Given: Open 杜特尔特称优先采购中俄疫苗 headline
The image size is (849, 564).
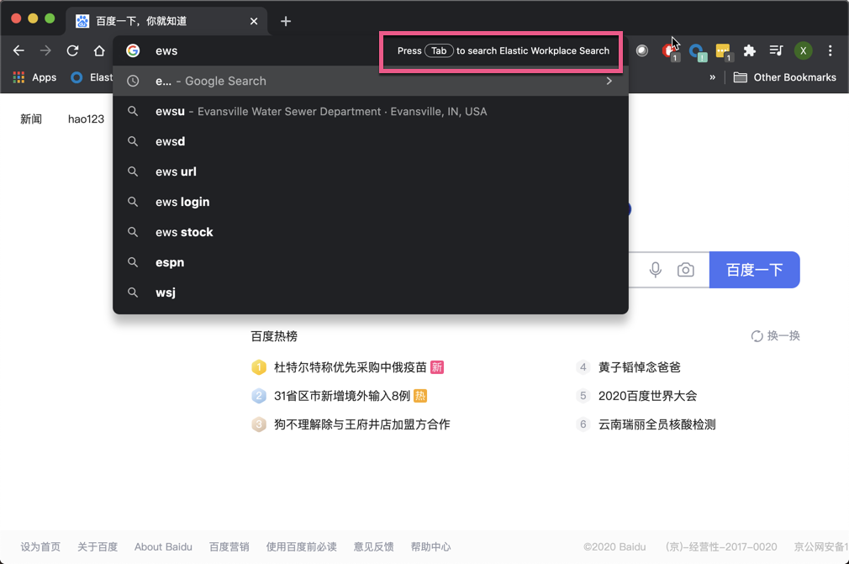Looking at the screenshot, I should point(350,367).
